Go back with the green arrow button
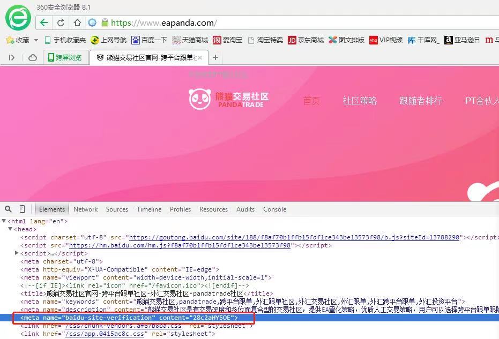This screenshot has width=499, height=339. click(x=44, y=22)
